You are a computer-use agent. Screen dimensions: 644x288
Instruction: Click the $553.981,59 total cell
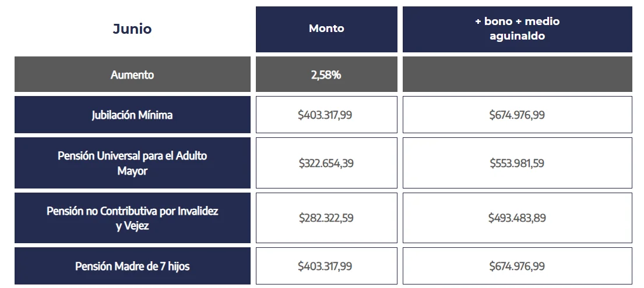(x=517, y=163)
